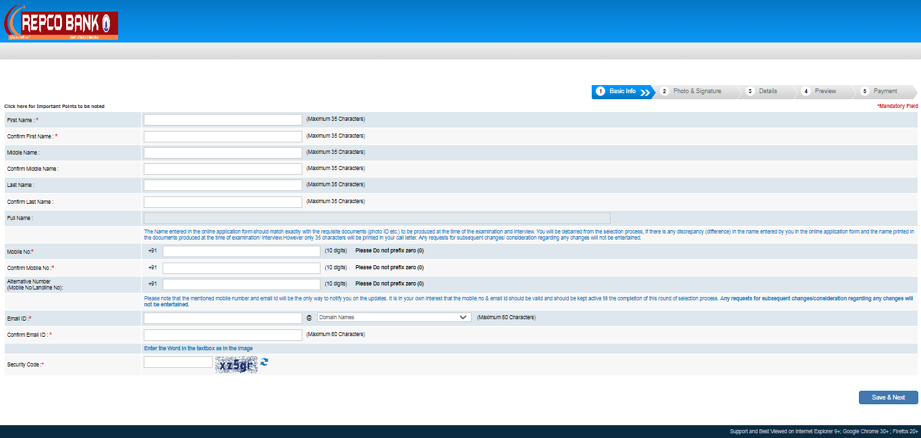921x438 pixels.
Task: Click the Confirm First Name field
Action: pyautogui.click(x=223, y=136)
